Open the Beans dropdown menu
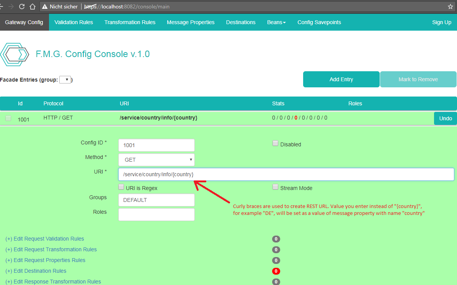 (x=276, y=22)
